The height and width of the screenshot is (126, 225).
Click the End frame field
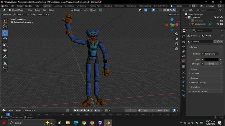pyautogui.click(x=162, y=110)
